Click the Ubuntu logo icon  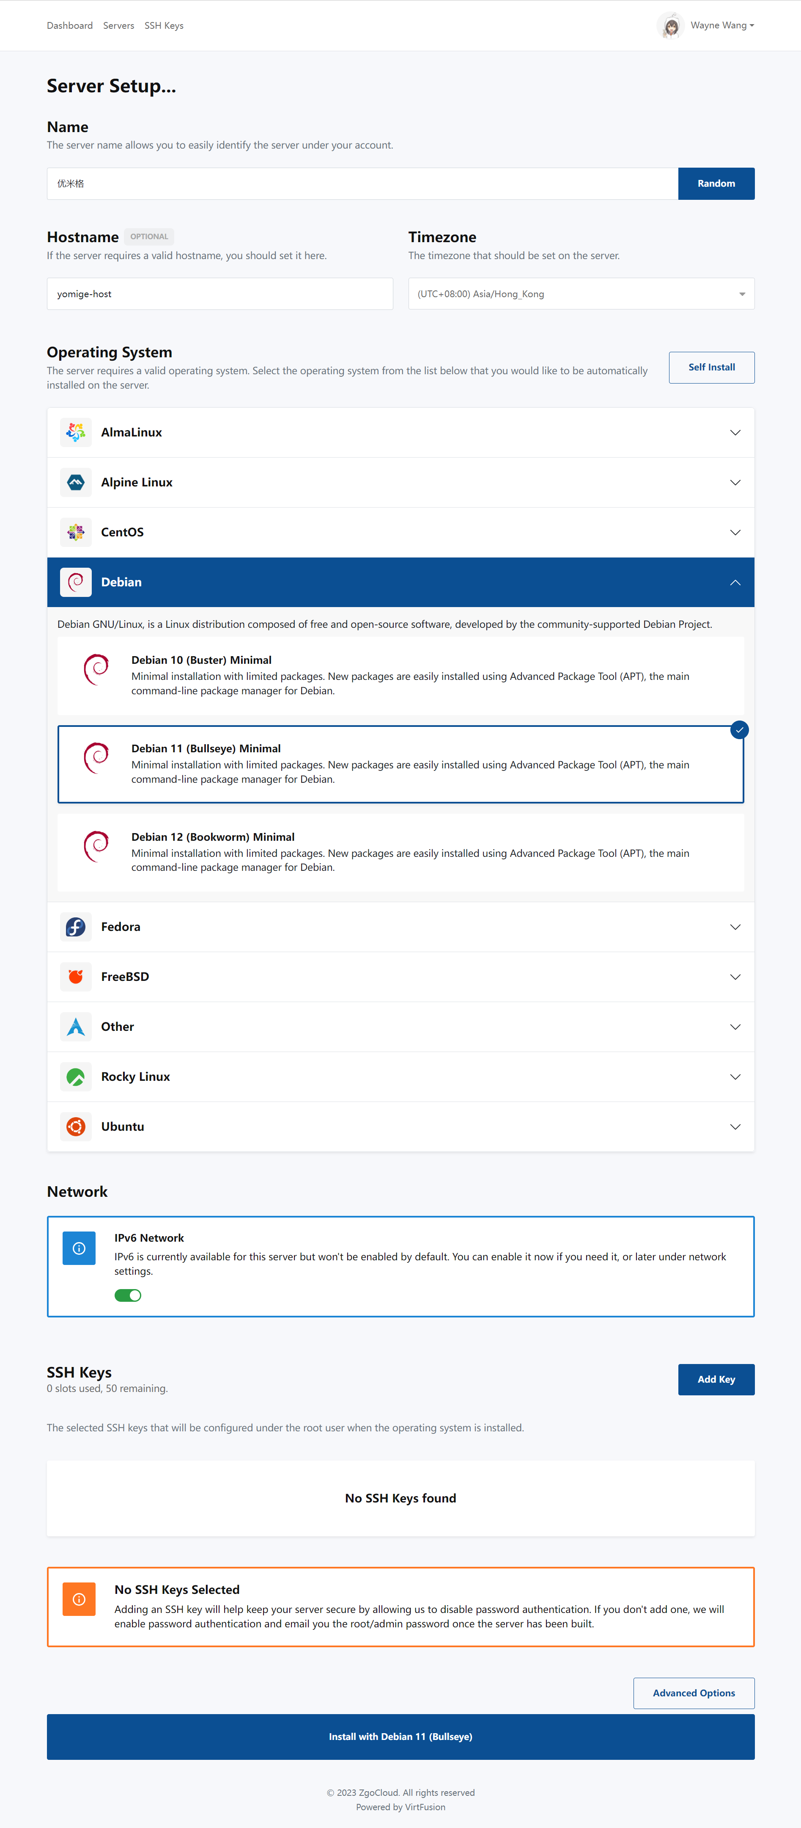point(76,1127)
